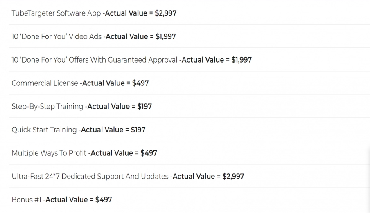Click 'Ultra-Fast 24*7 Dedicated Support And Updates'

pyautogui.click(x=90, y=176)
